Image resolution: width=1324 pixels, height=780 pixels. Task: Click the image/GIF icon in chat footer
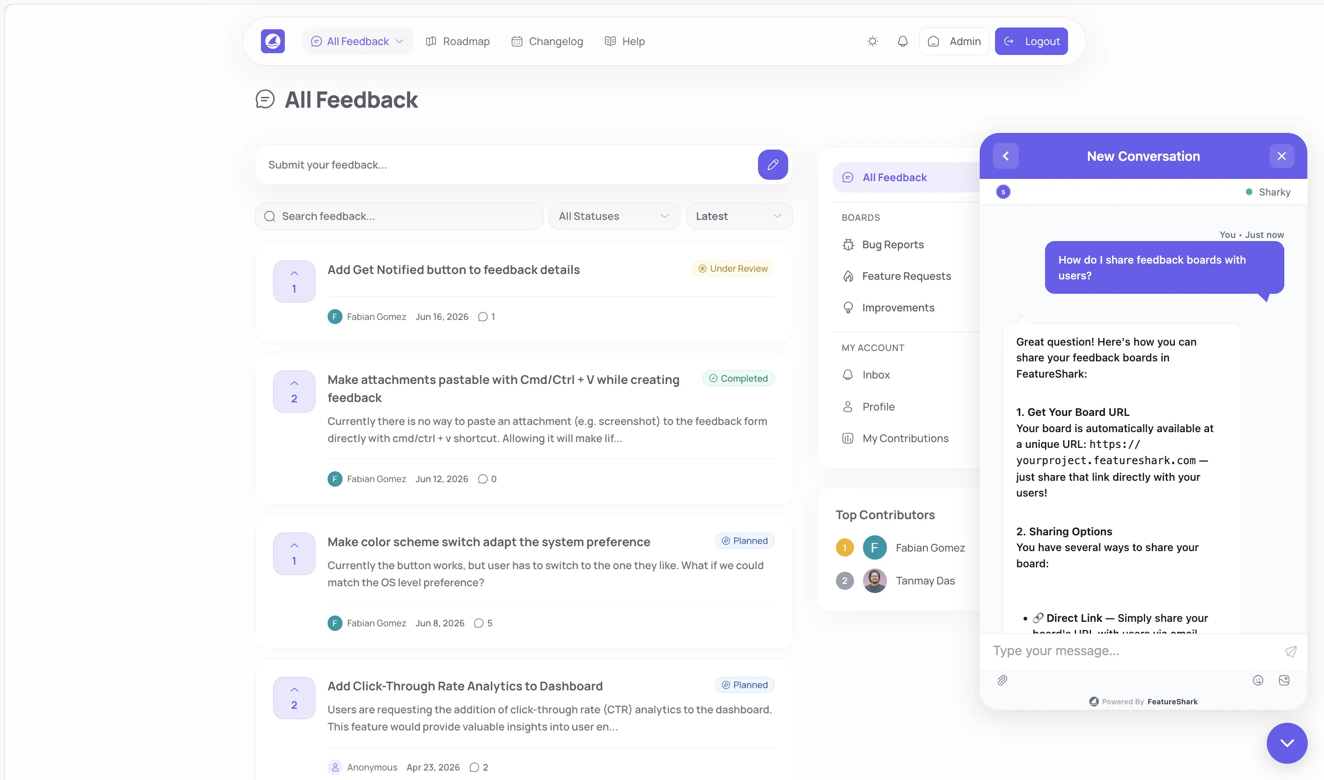click(1284, 680)
